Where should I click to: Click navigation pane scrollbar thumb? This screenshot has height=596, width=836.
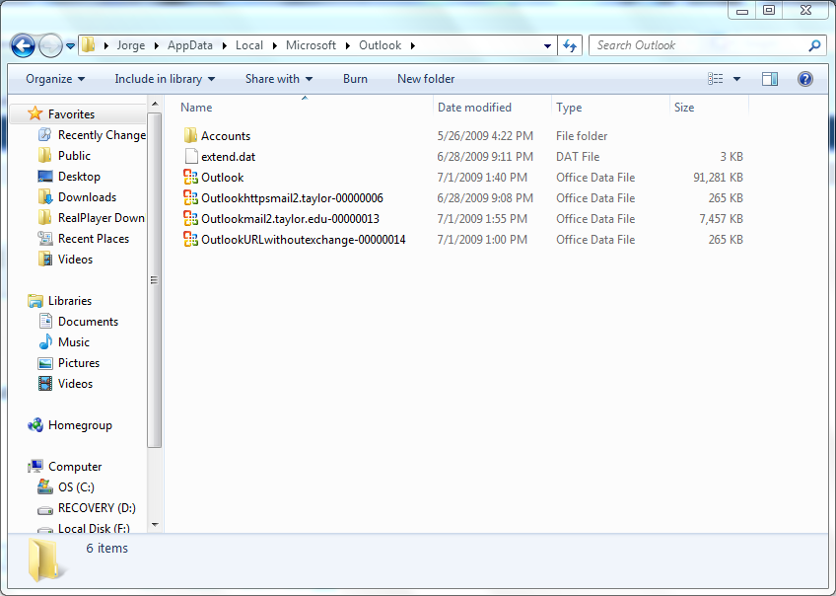155,280
